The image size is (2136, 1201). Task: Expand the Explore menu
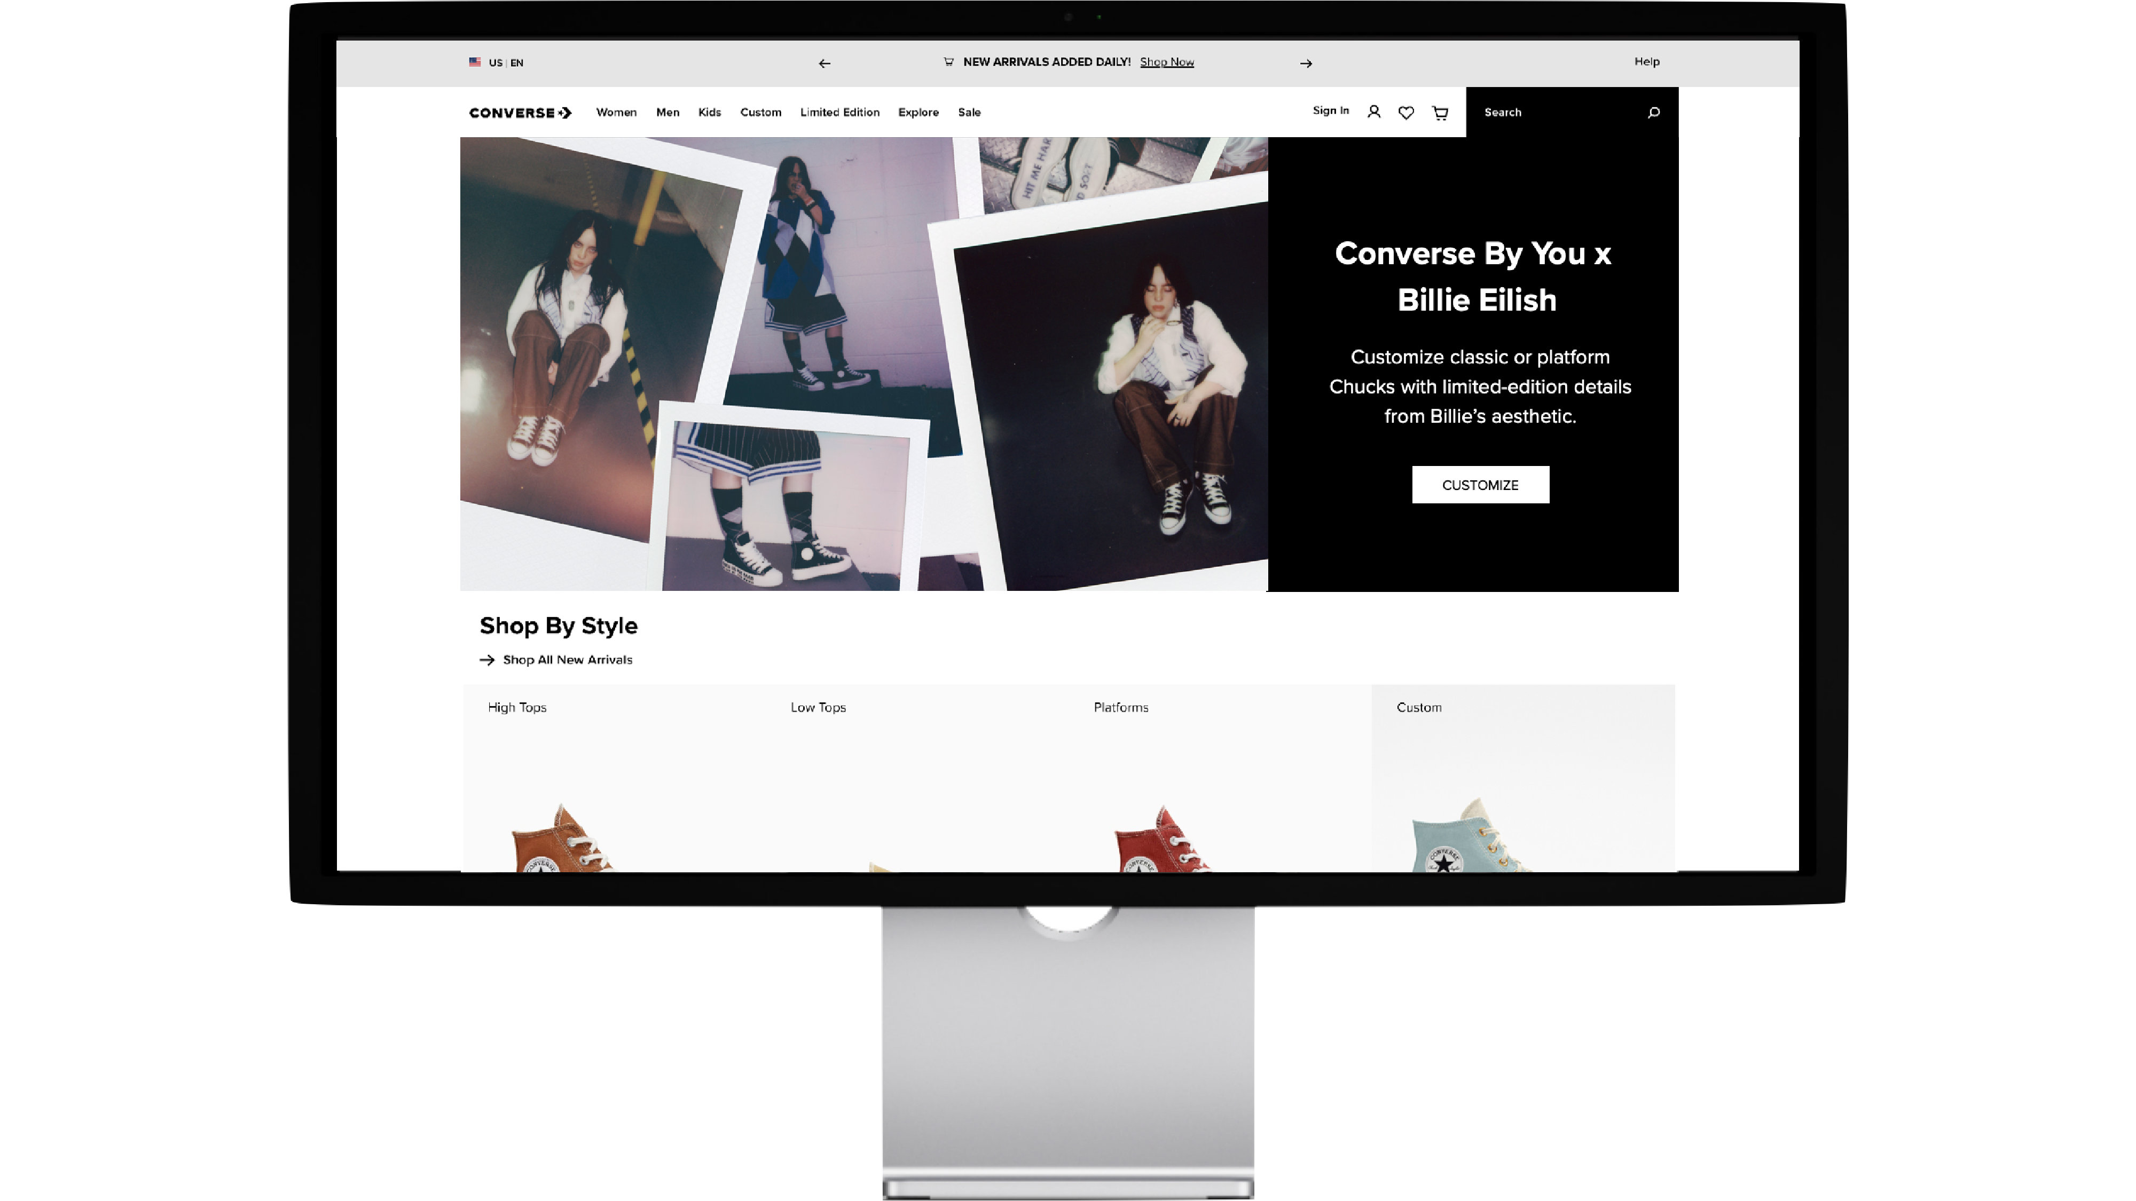[x=918, y=113]
